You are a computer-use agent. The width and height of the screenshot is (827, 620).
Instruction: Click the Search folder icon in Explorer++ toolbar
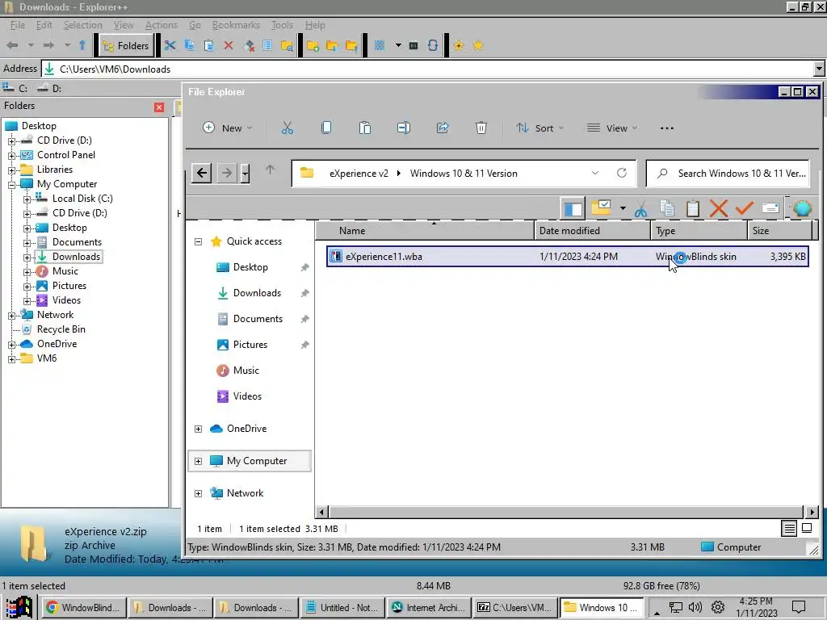287,46
